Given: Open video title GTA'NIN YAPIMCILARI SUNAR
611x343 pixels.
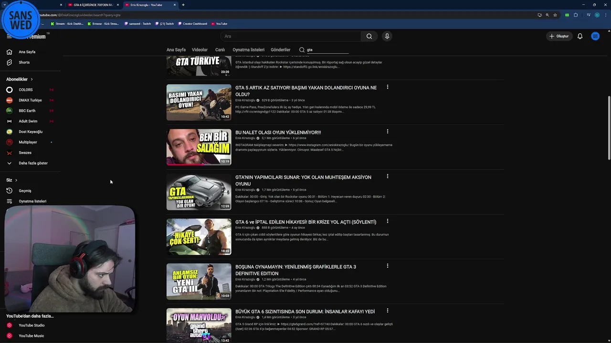Looking at the screenshot, I should (x=303, y=181).
